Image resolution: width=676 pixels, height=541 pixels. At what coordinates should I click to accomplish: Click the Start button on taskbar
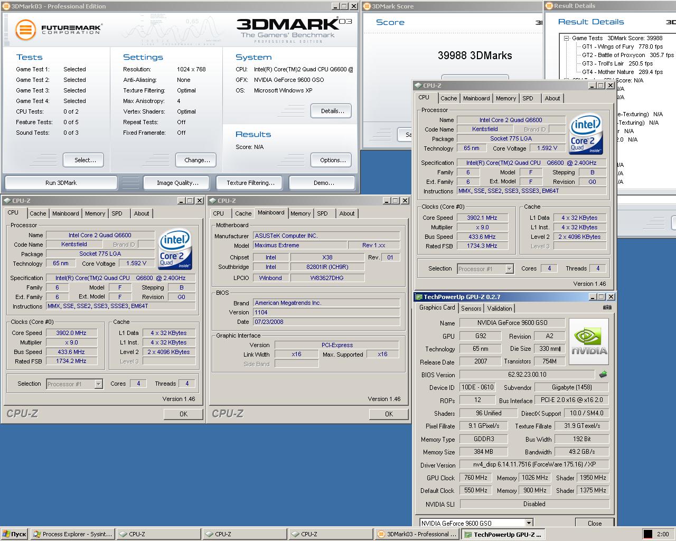[x=14, y=534]
